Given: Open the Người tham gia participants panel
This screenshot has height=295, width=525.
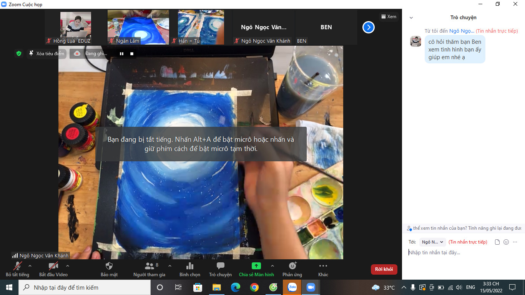Looking at the screenshot, I should 149,269.
